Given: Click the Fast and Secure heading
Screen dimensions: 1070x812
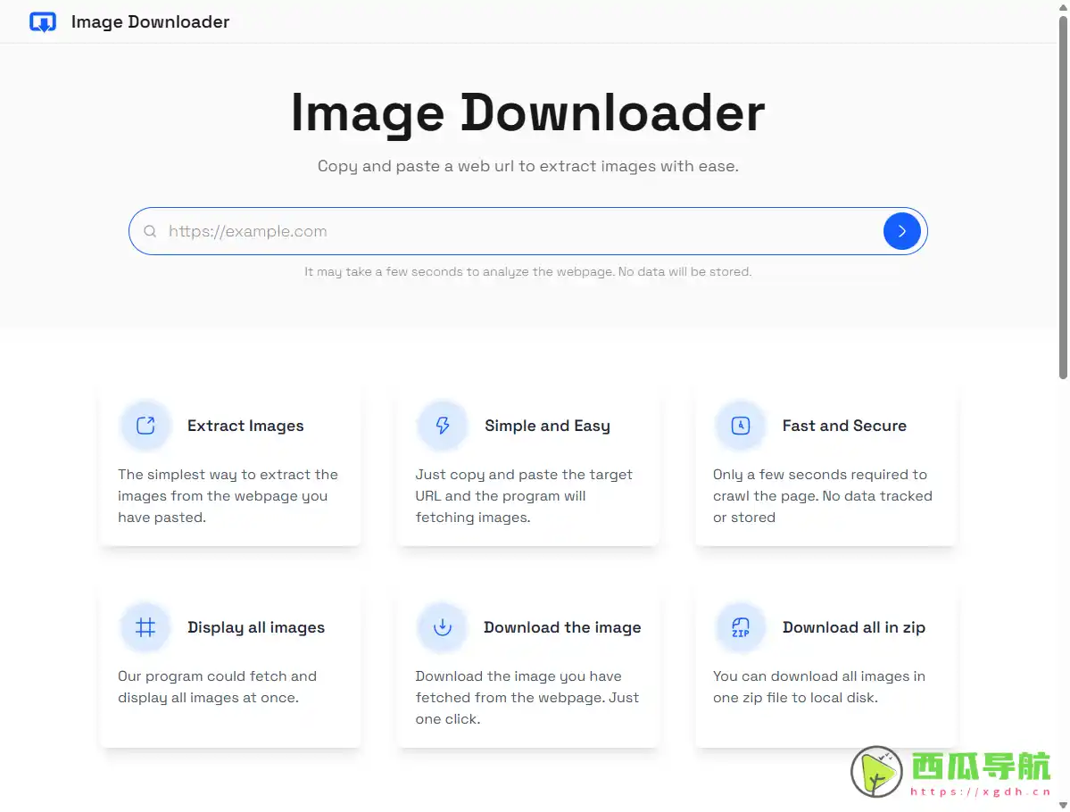Looking at the screenshot, I should [844, 426].
